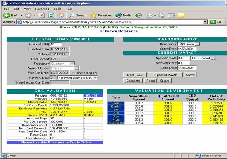Open the Frequency Quarterly dropdown
Screen dimensions: 227x159
click(x=72, y=64)
